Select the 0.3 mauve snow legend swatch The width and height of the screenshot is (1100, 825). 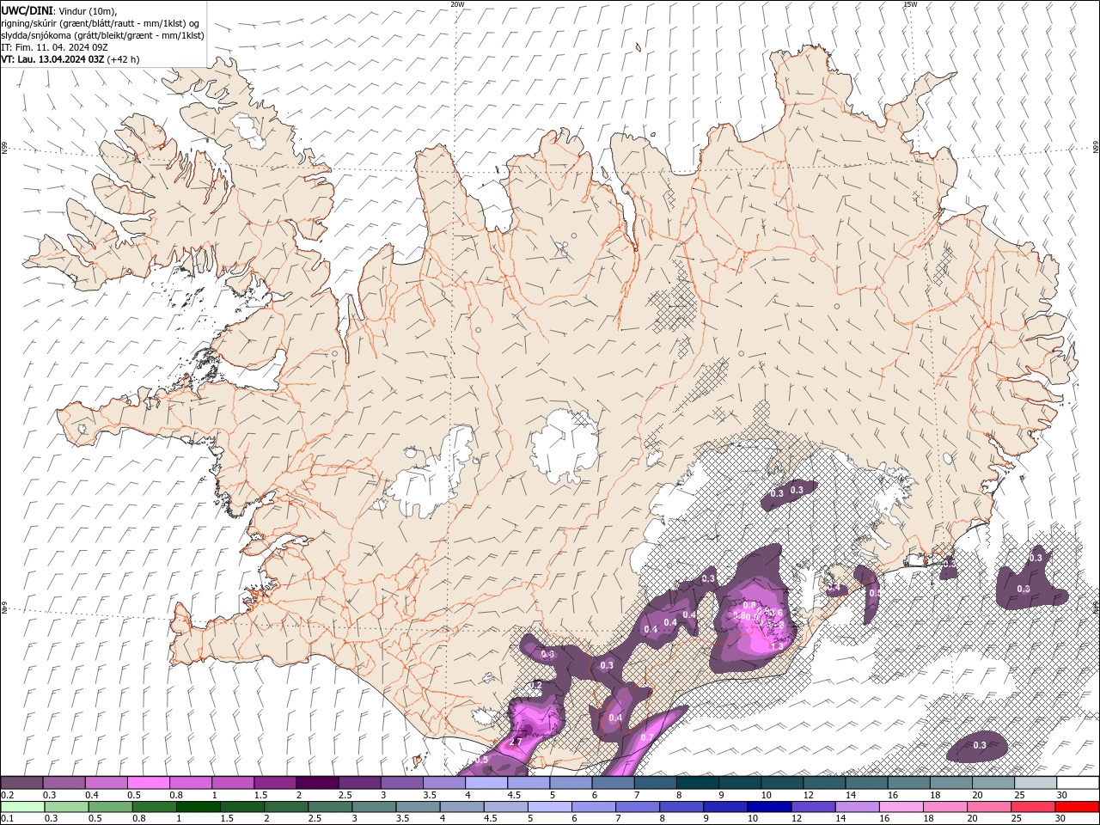click(x=64, y=783)
